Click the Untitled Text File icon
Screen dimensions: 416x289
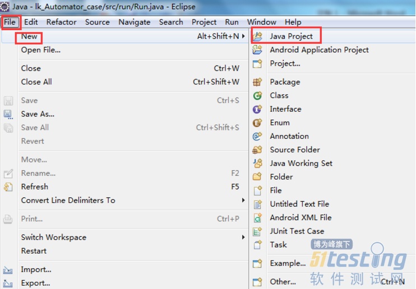(257, 204)
